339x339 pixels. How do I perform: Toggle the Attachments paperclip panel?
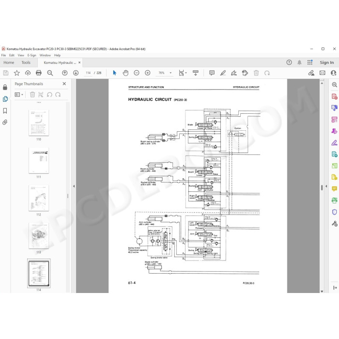[5, 122]
